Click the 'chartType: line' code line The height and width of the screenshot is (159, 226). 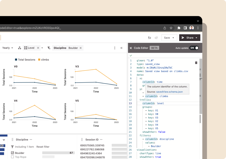click(150, 153)
